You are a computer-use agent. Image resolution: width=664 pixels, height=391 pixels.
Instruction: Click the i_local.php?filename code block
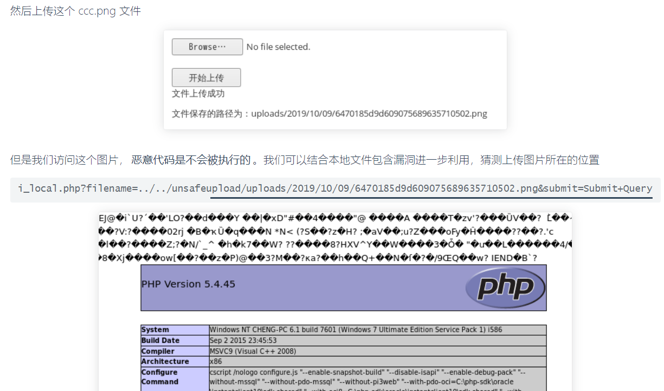(x=335, y=188)
